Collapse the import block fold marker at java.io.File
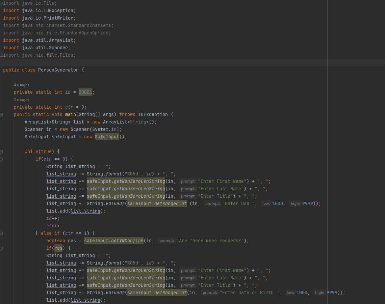The height and width of the screenshot is (304, 385). click(1, 3)
